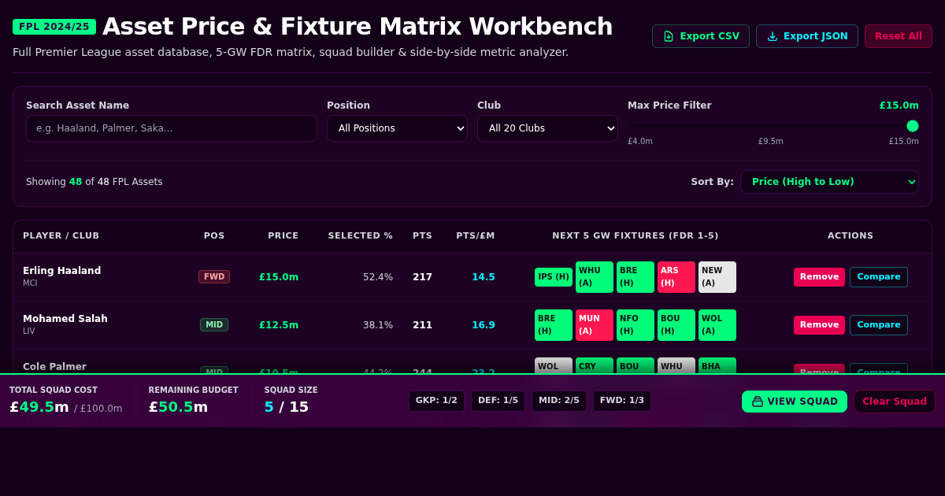Focus the Search Asset Name field
This screenshot has height=496, width=945.
point(172,128)
